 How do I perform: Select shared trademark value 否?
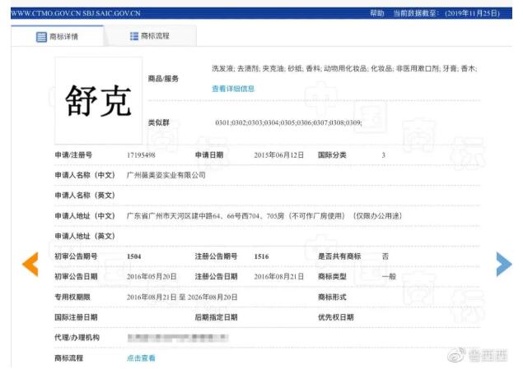pyautogui.click(x=385, y=256)
